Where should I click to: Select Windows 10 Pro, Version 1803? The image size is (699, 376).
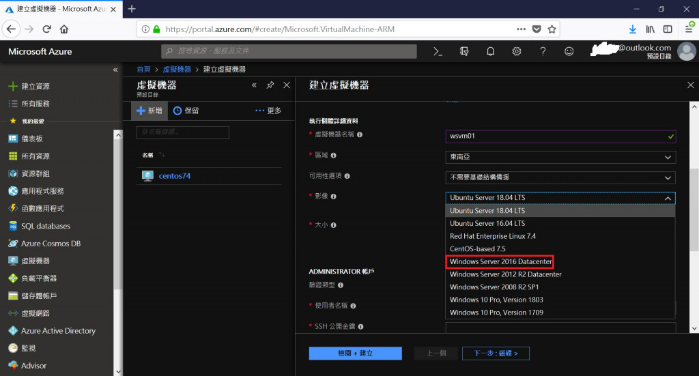560,300
